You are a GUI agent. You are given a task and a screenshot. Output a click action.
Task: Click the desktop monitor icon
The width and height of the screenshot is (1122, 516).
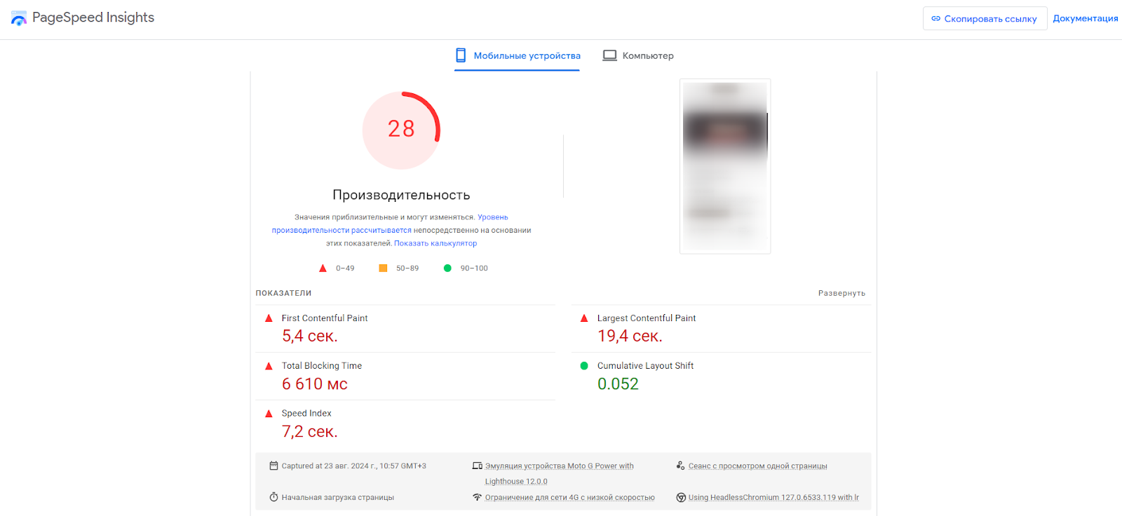coord(610,55)
